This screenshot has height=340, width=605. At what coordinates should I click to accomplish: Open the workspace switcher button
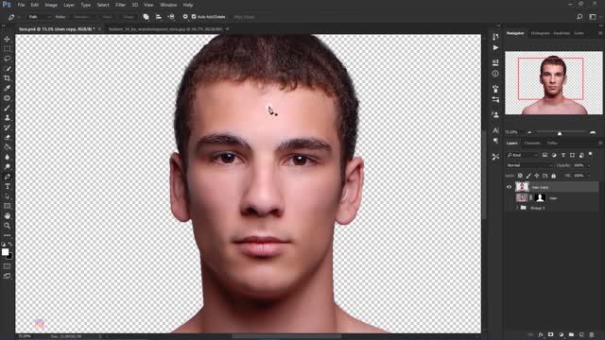[x=593, y=17]
